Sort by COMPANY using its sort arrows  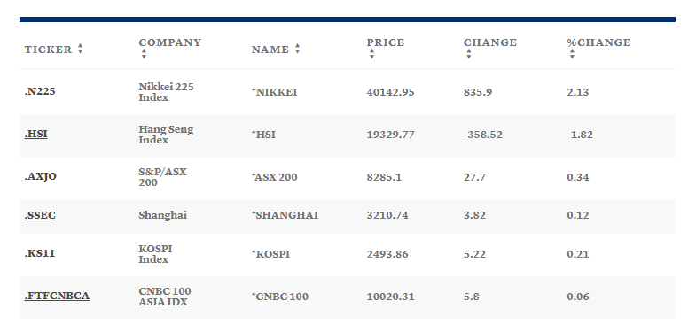point(144,54)
